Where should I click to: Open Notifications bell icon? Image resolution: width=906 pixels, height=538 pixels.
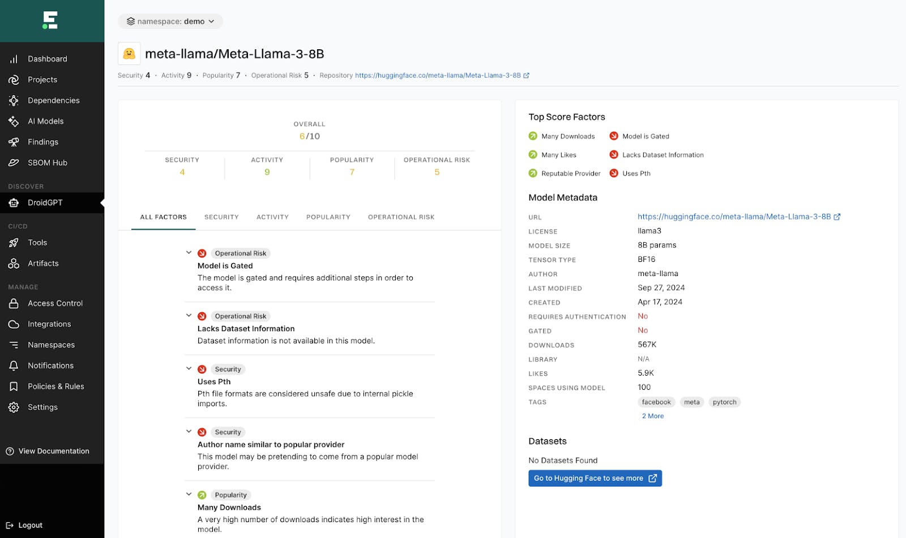tap(14, 365)
